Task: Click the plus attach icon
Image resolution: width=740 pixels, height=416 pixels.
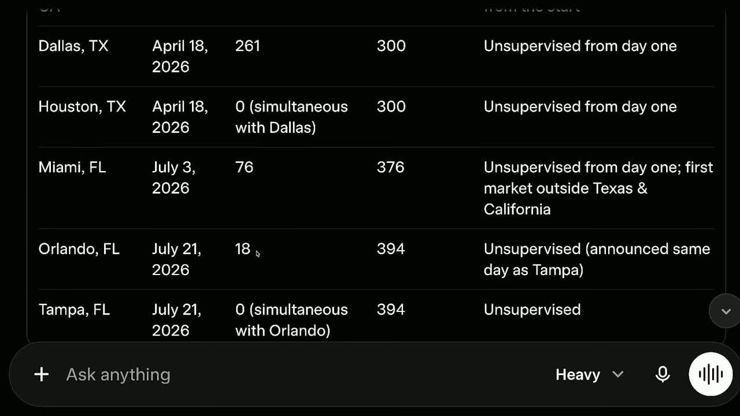Action: 41,374
